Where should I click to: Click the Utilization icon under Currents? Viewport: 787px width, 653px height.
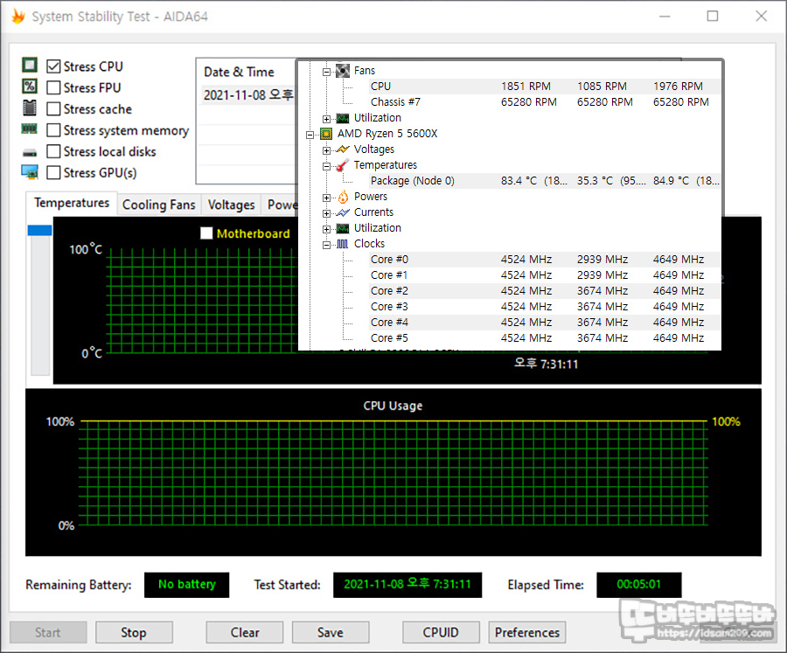click(x=343, y=228)
